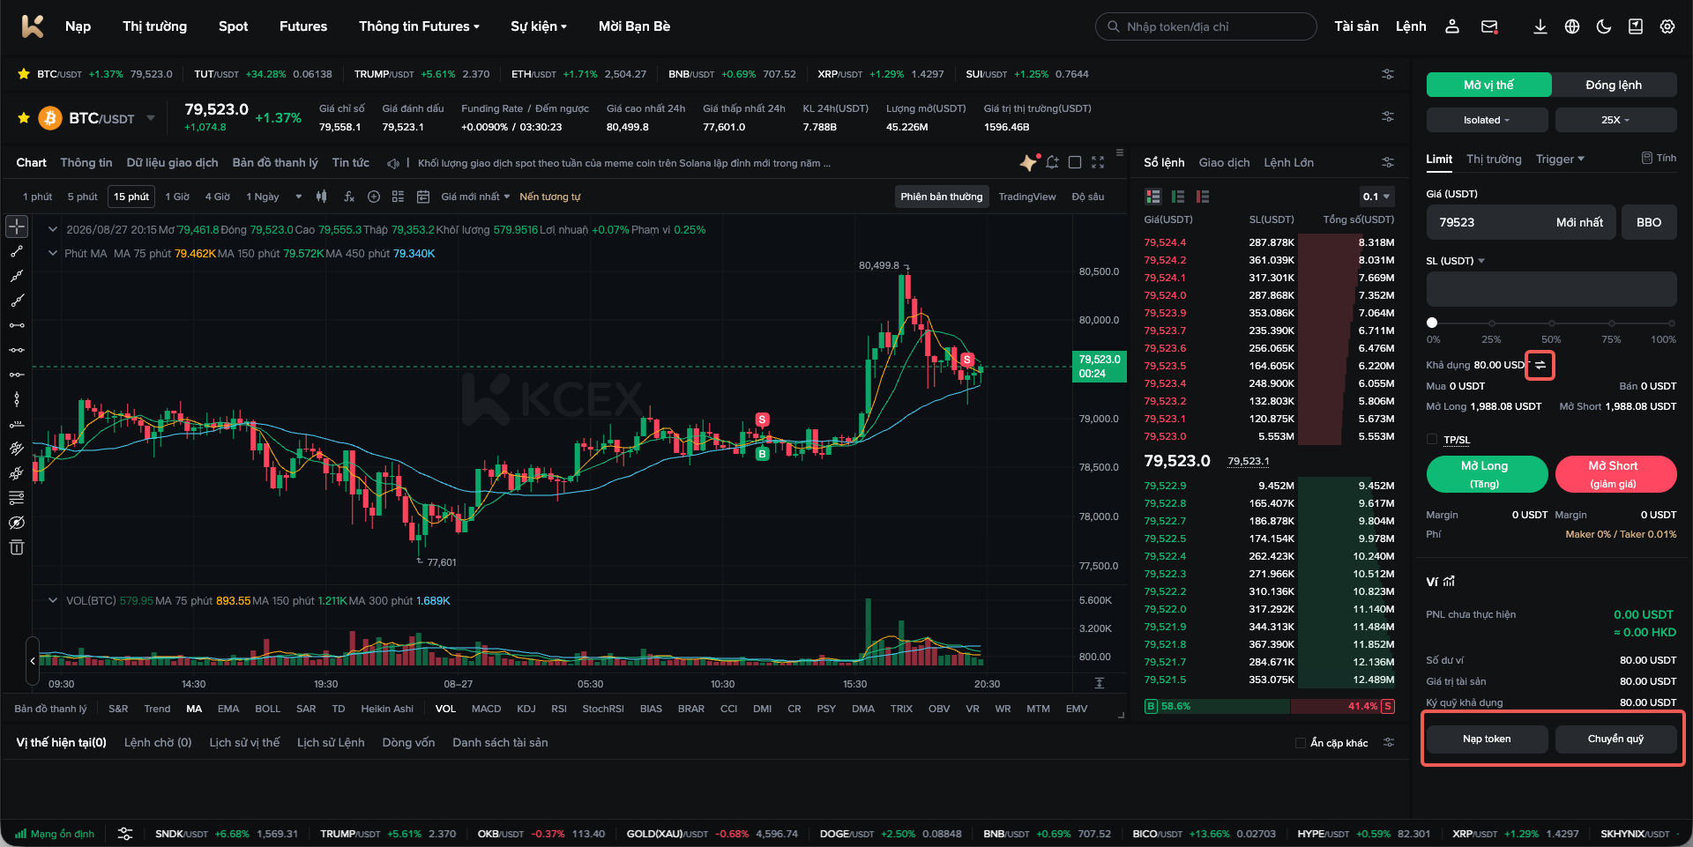Screen dimensions: 1693x847
Task: Open the language globe icon
Action: (x=1571, y=26)
